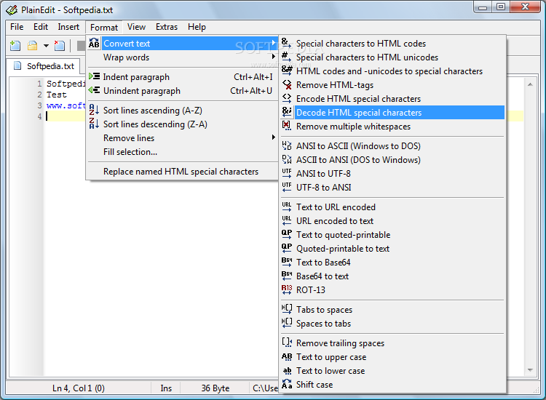The height and width of the screenshot is (400, 546).
Task: Click the Encode HTML special characters icon
Action: tap(287, 99)
